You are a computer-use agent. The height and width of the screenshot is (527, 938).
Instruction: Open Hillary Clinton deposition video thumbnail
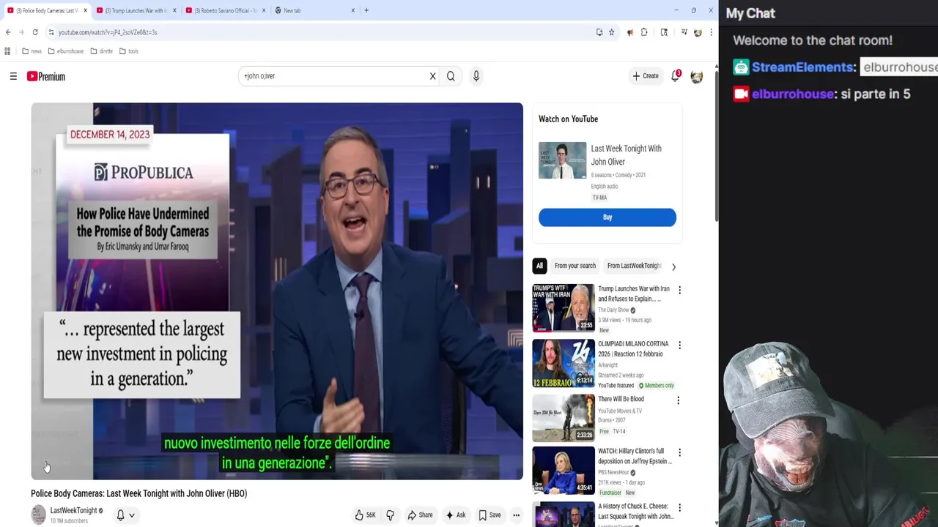click(564, 471)
